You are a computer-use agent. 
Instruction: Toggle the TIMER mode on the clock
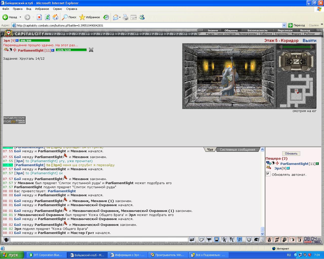[317, 242]
